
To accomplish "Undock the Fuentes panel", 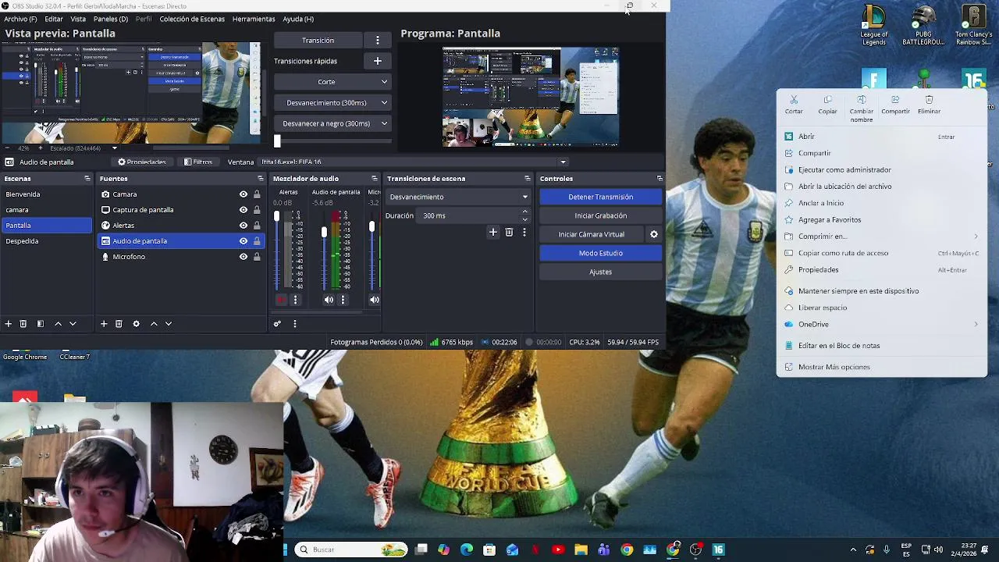I will tap(261, 179).
